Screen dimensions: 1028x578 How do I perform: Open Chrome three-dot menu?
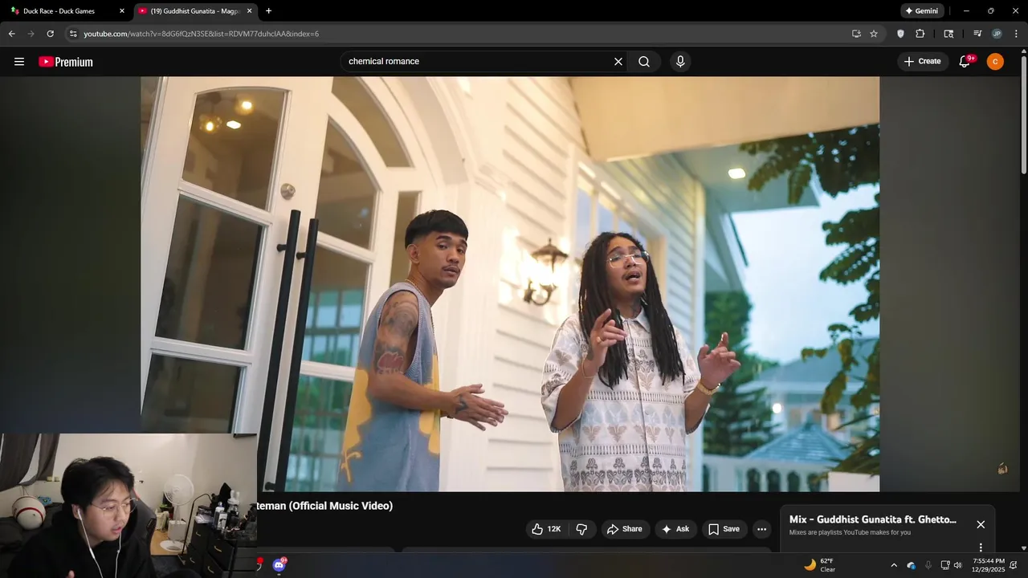[1017, 34]
